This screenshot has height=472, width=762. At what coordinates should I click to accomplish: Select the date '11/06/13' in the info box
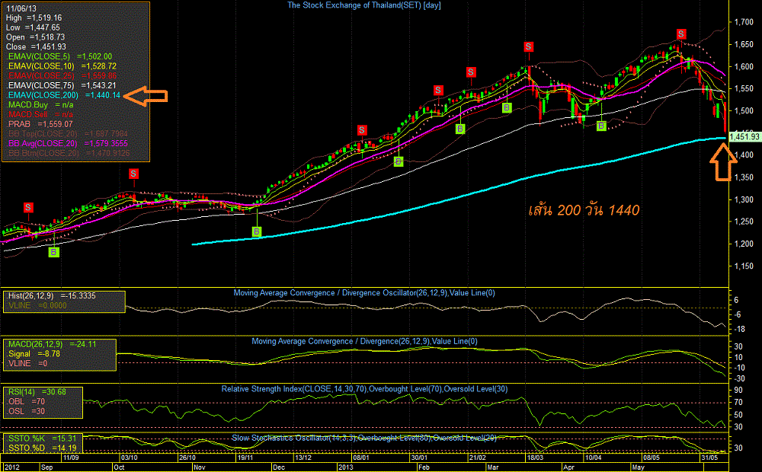coord(21,8)
